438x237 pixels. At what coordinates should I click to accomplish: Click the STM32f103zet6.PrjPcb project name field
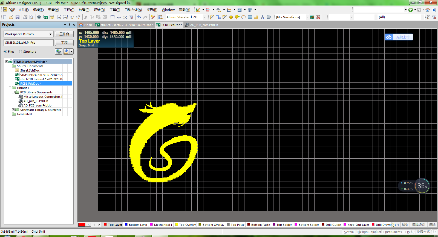[x=28, y=43]
